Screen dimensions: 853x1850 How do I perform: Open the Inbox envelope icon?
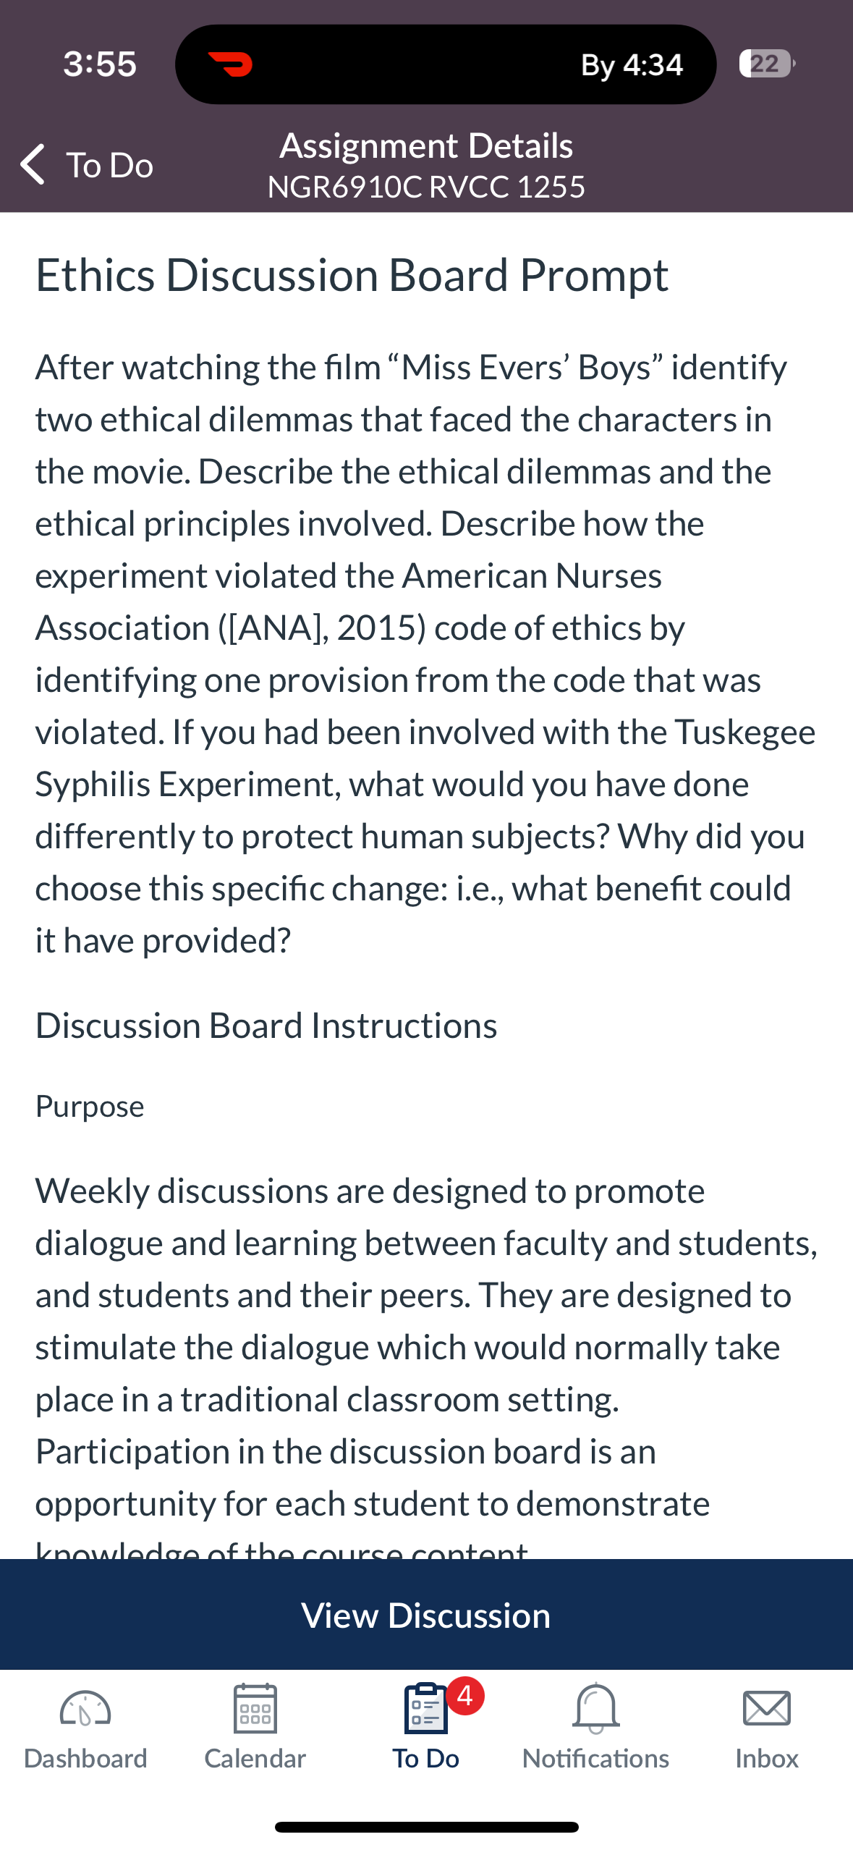[x=767, y=1709]
